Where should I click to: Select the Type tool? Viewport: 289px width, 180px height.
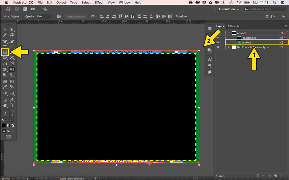tap(5, 47)
